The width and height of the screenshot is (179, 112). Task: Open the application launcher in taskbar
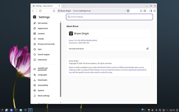pyautogui.click(x=2, y=110)
